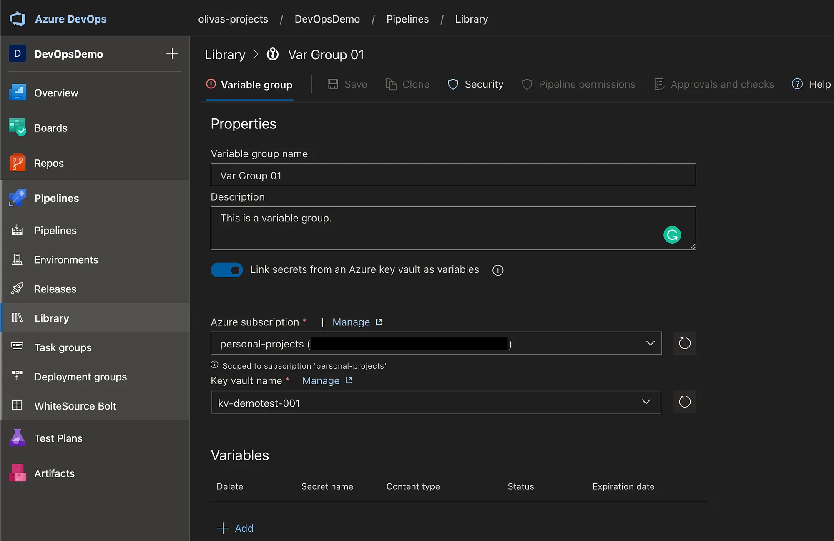The height and width of the screenshot is (541, 834).
Task: Click the Deployment groups icon
Action: pos(17,376)
